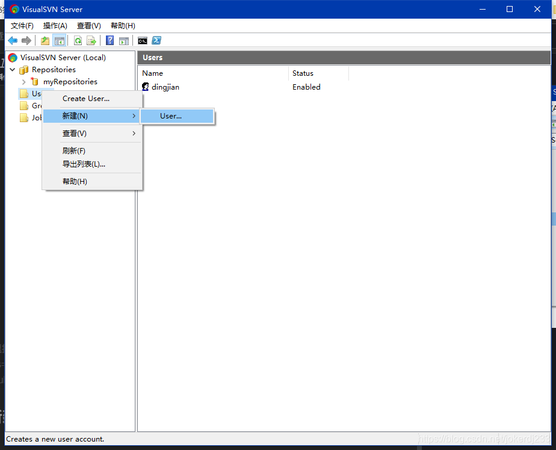Choose 刷新(F) in context menu
This screenshot has width=556, height=450.
point(92,151)
